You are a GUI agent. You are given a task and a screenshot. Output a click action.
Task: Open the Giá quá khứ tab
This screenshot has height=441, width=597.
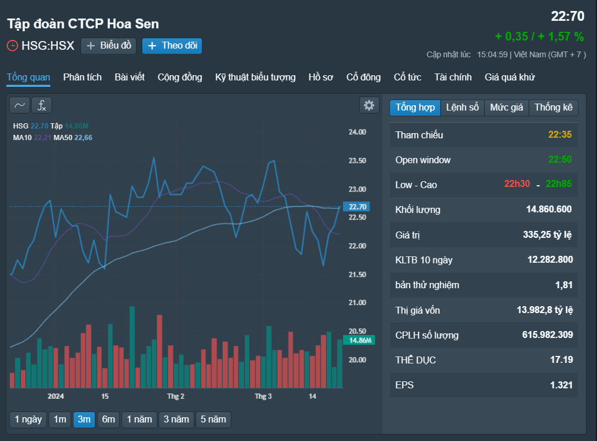coord(510,78)
